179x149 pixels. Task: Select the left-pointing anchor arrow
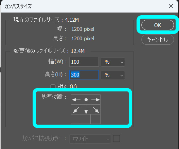76,100
